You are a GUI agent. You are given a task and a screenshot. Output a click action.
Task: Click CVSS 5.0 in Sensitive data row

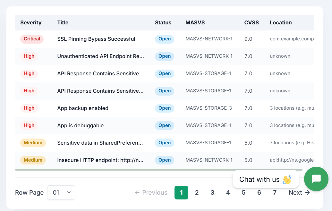248,143
